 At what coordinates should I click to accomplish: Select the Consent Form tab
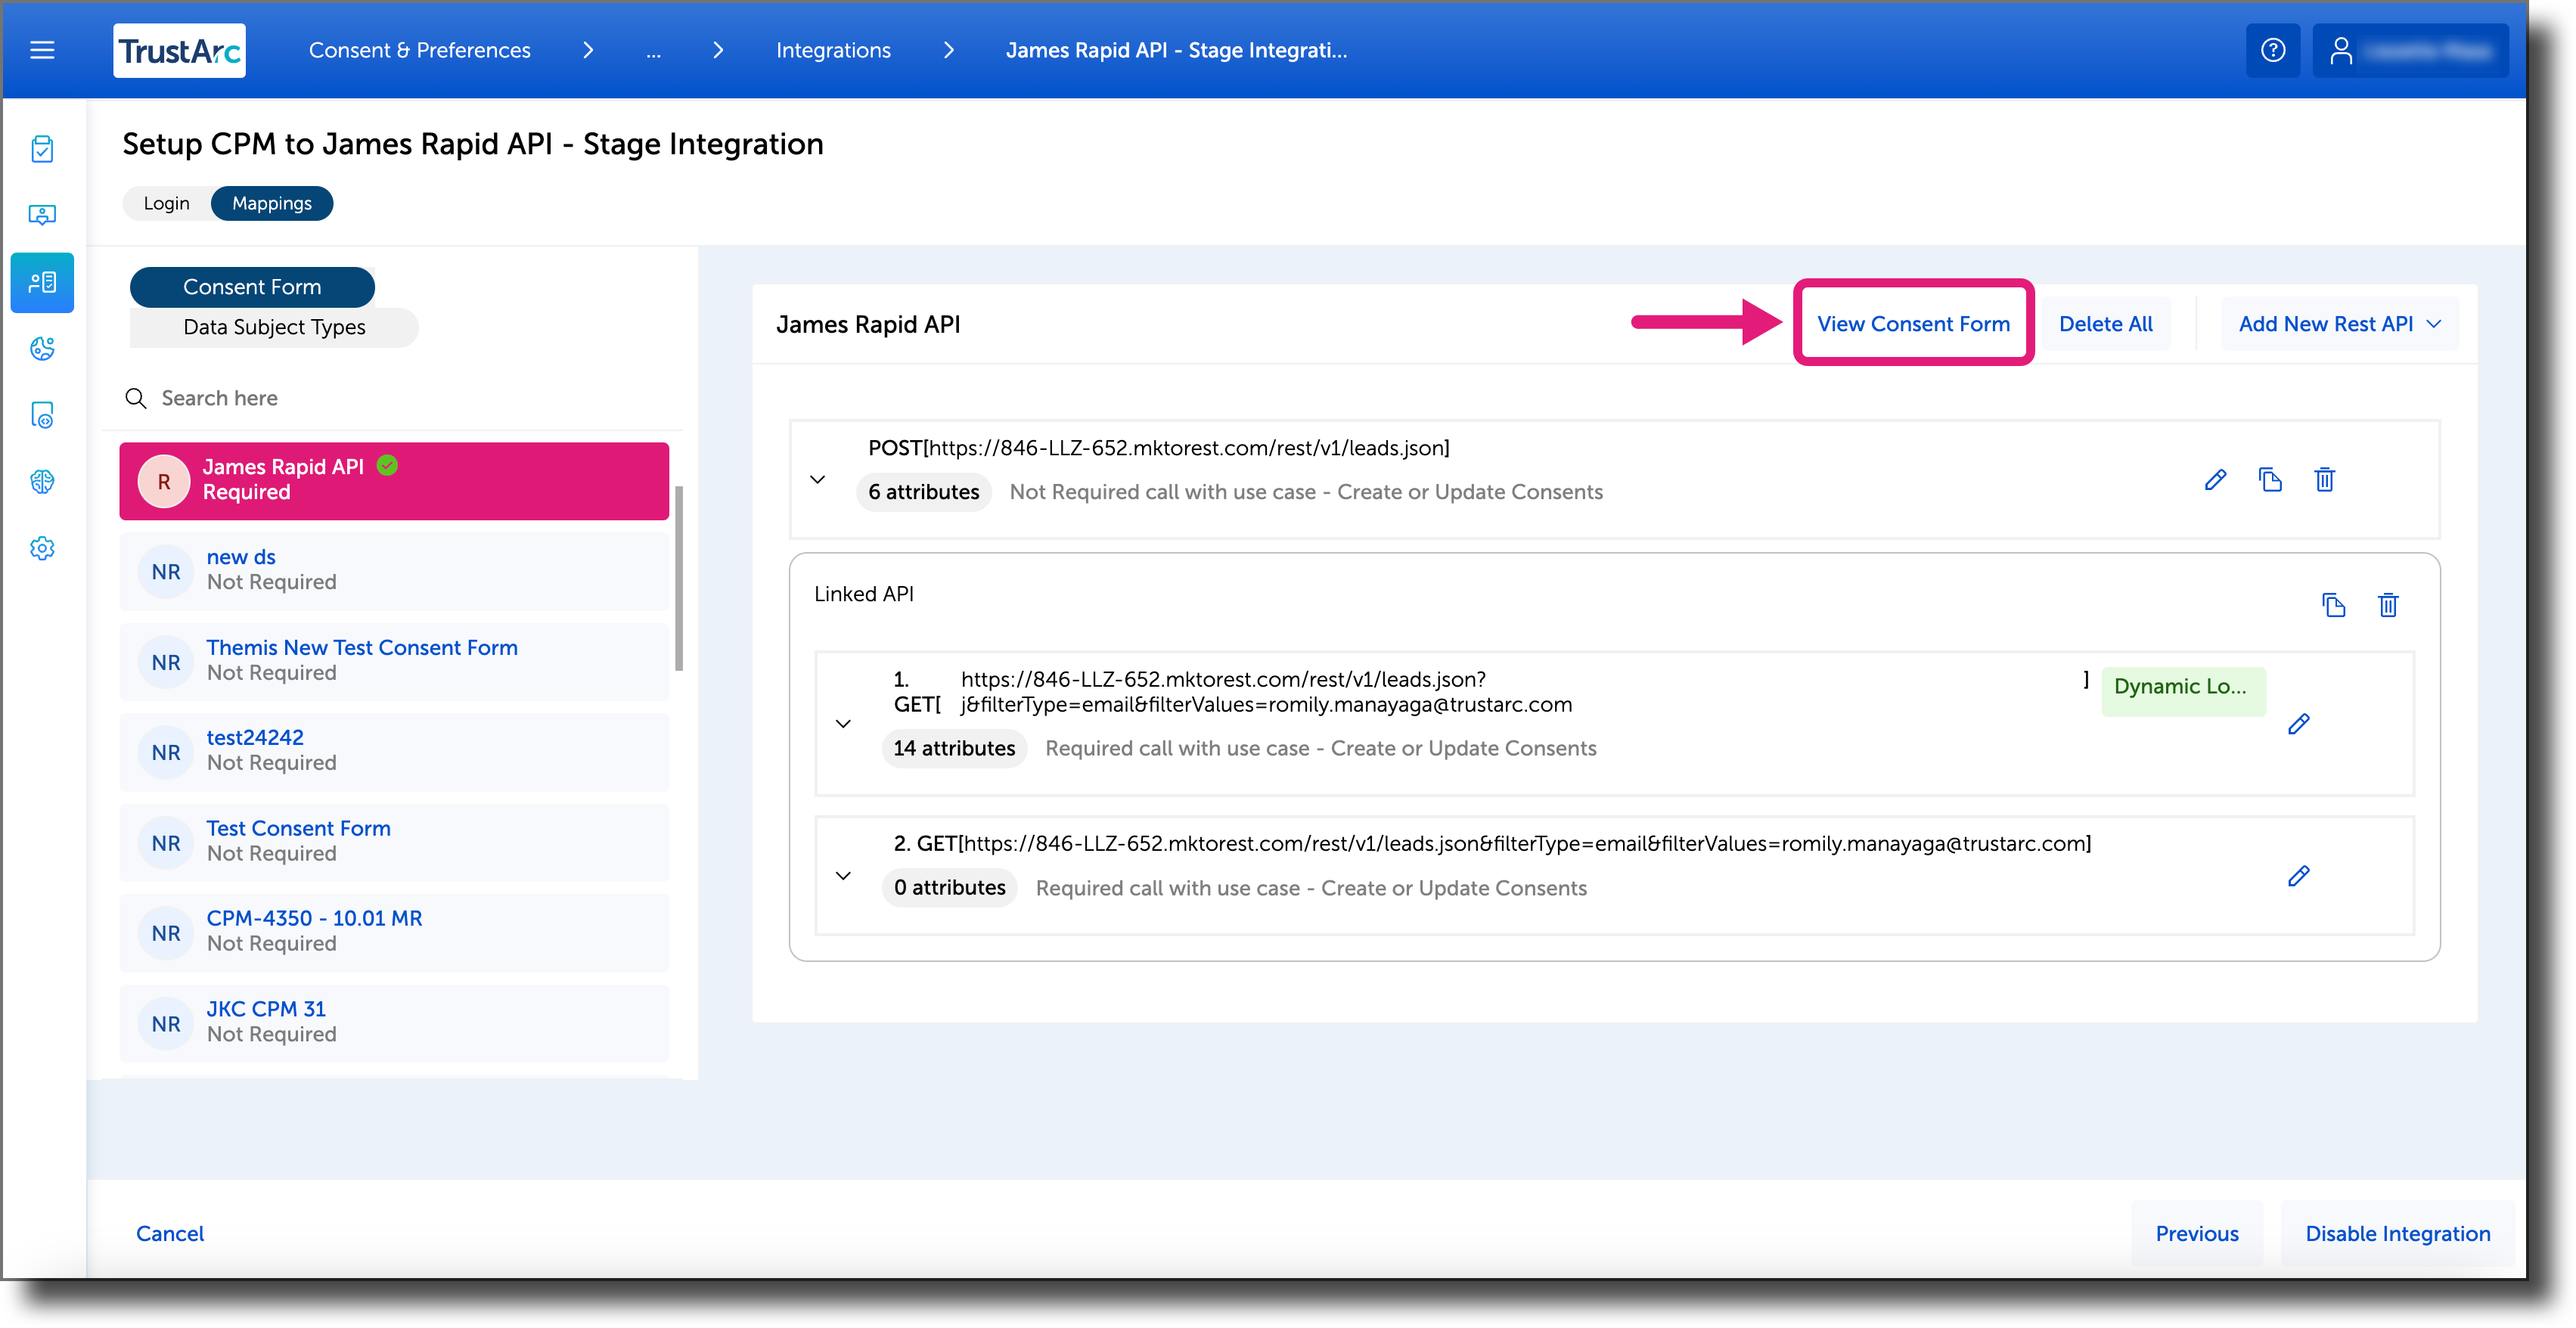pos(252,287)
